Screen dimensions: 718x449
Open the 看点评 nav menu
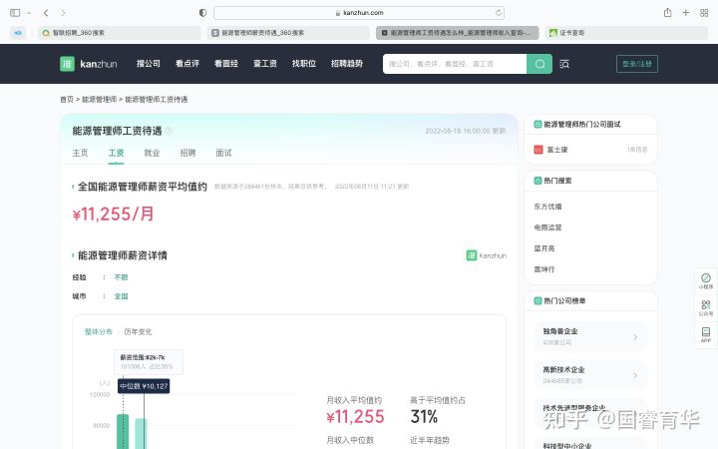point(187,64)
